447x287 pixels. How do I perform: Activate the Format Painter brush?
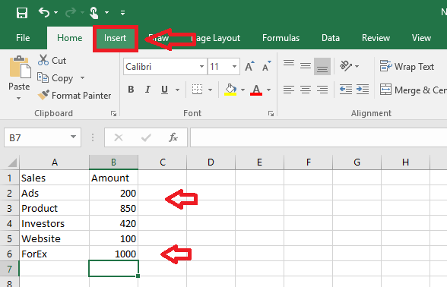tap(74, 96)
